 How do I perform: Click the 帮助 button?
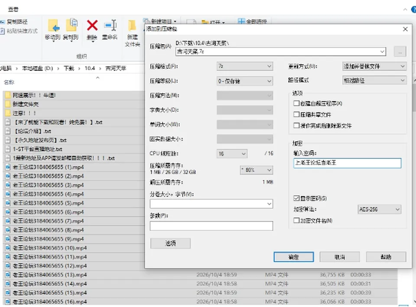point(386,257)
